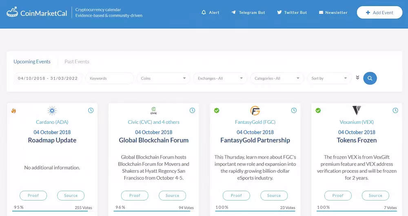Open the Categories - All dropdown
This screenshot has width=408, height=216.
pos(277,78)
